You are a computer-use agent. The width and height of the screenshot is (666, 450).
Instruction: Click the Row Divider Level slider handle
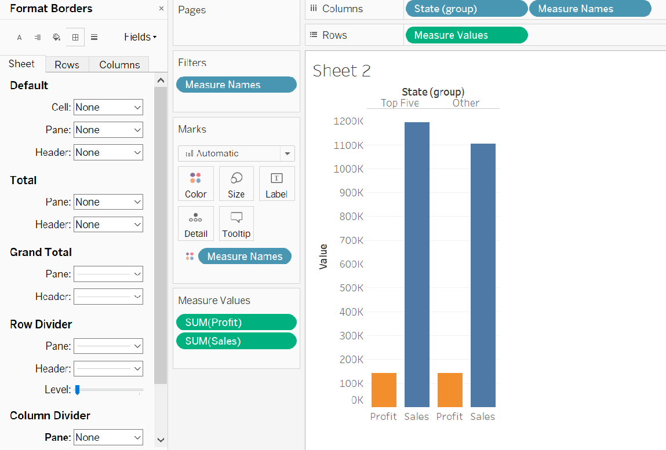(77, 390)
